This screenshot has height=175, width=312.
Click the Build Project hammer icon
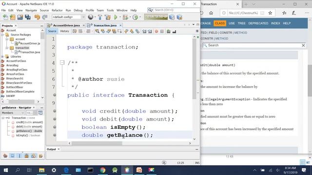pos(100,17)
